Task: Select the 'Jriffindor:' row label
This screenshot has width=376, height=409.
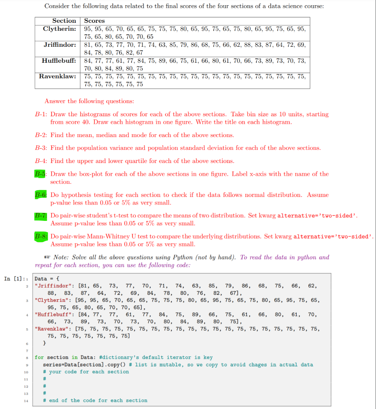Action: (x=60, y=45)
